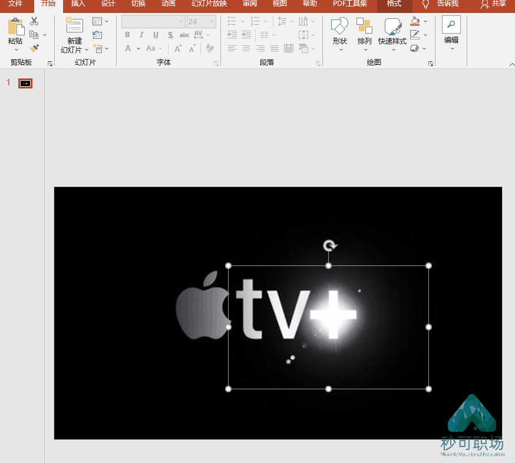
Task: Switch to the Slide Show tab
Action: coord(209,4)
